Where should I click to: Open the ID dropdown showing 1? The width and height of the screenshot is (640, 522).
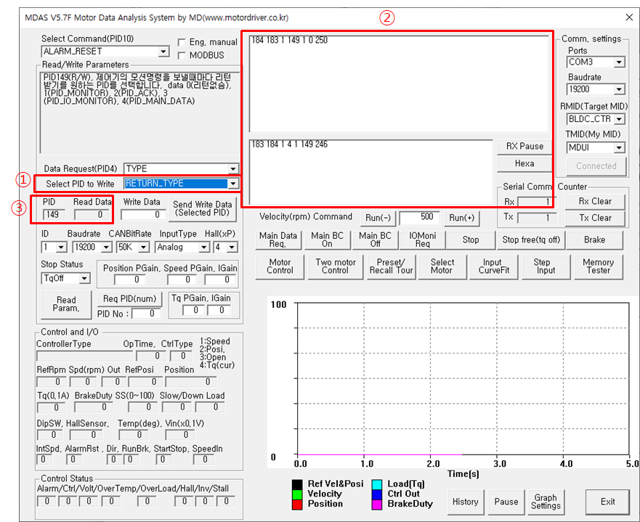pos(61,247)
